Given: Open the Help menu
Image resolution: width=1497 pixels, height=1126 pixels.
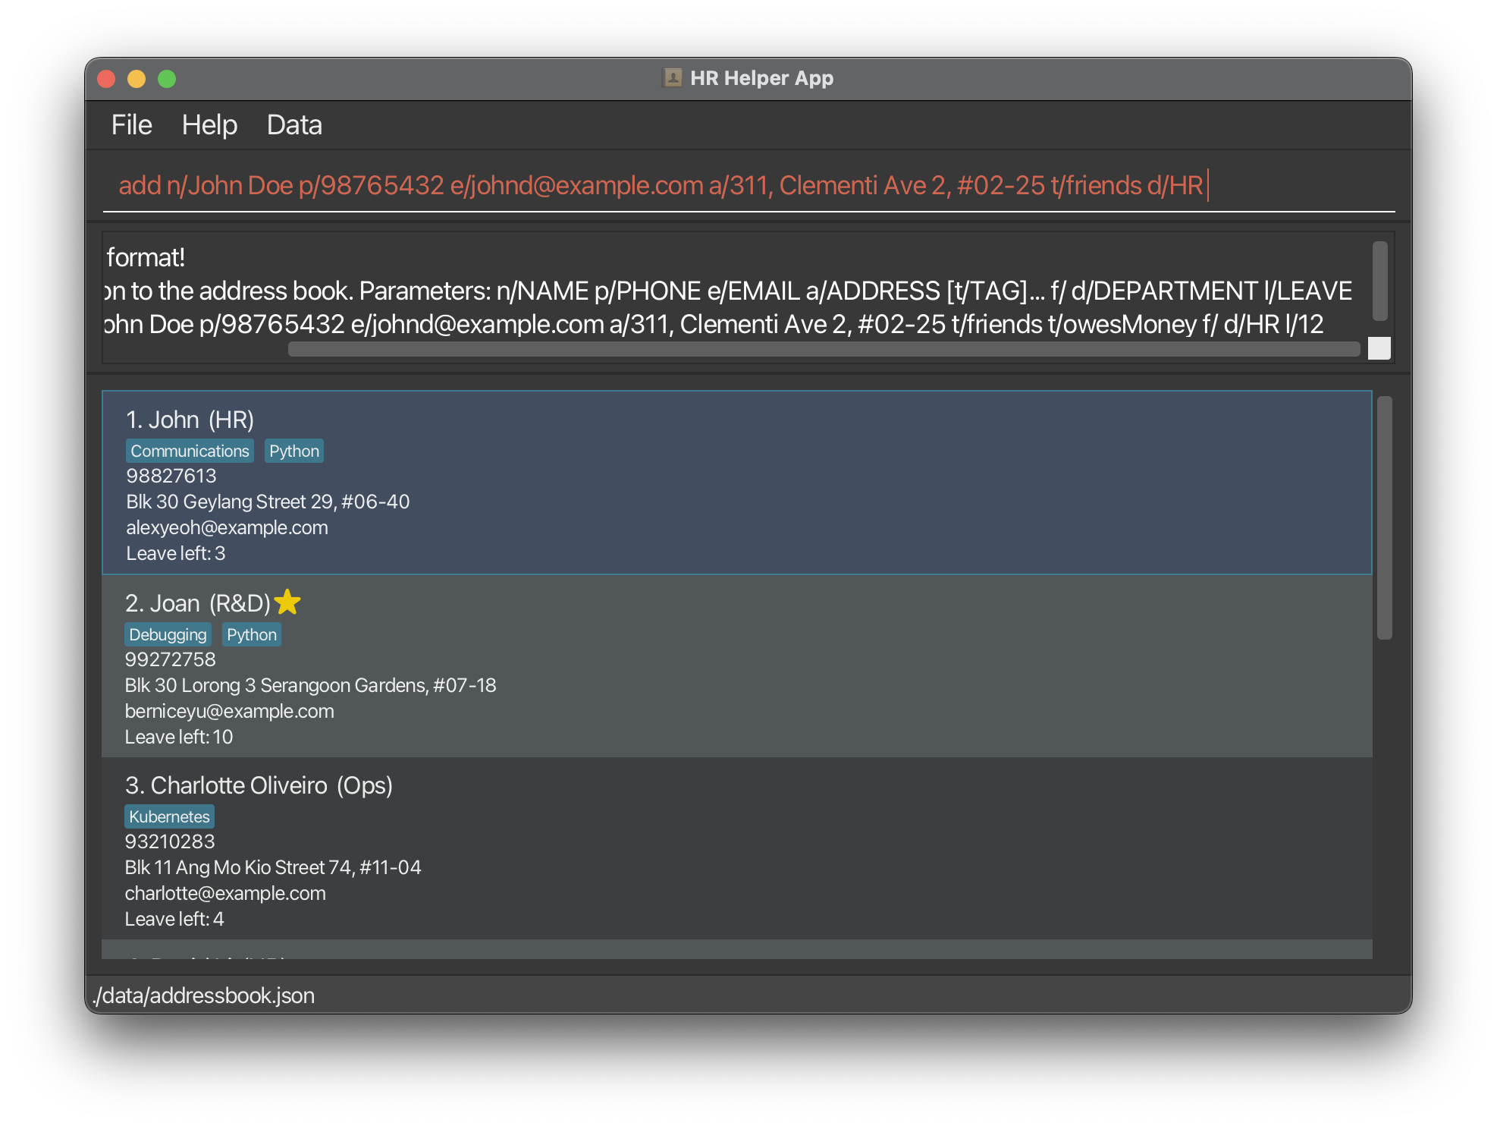Looking at the screenshot, I should (209, 125).
